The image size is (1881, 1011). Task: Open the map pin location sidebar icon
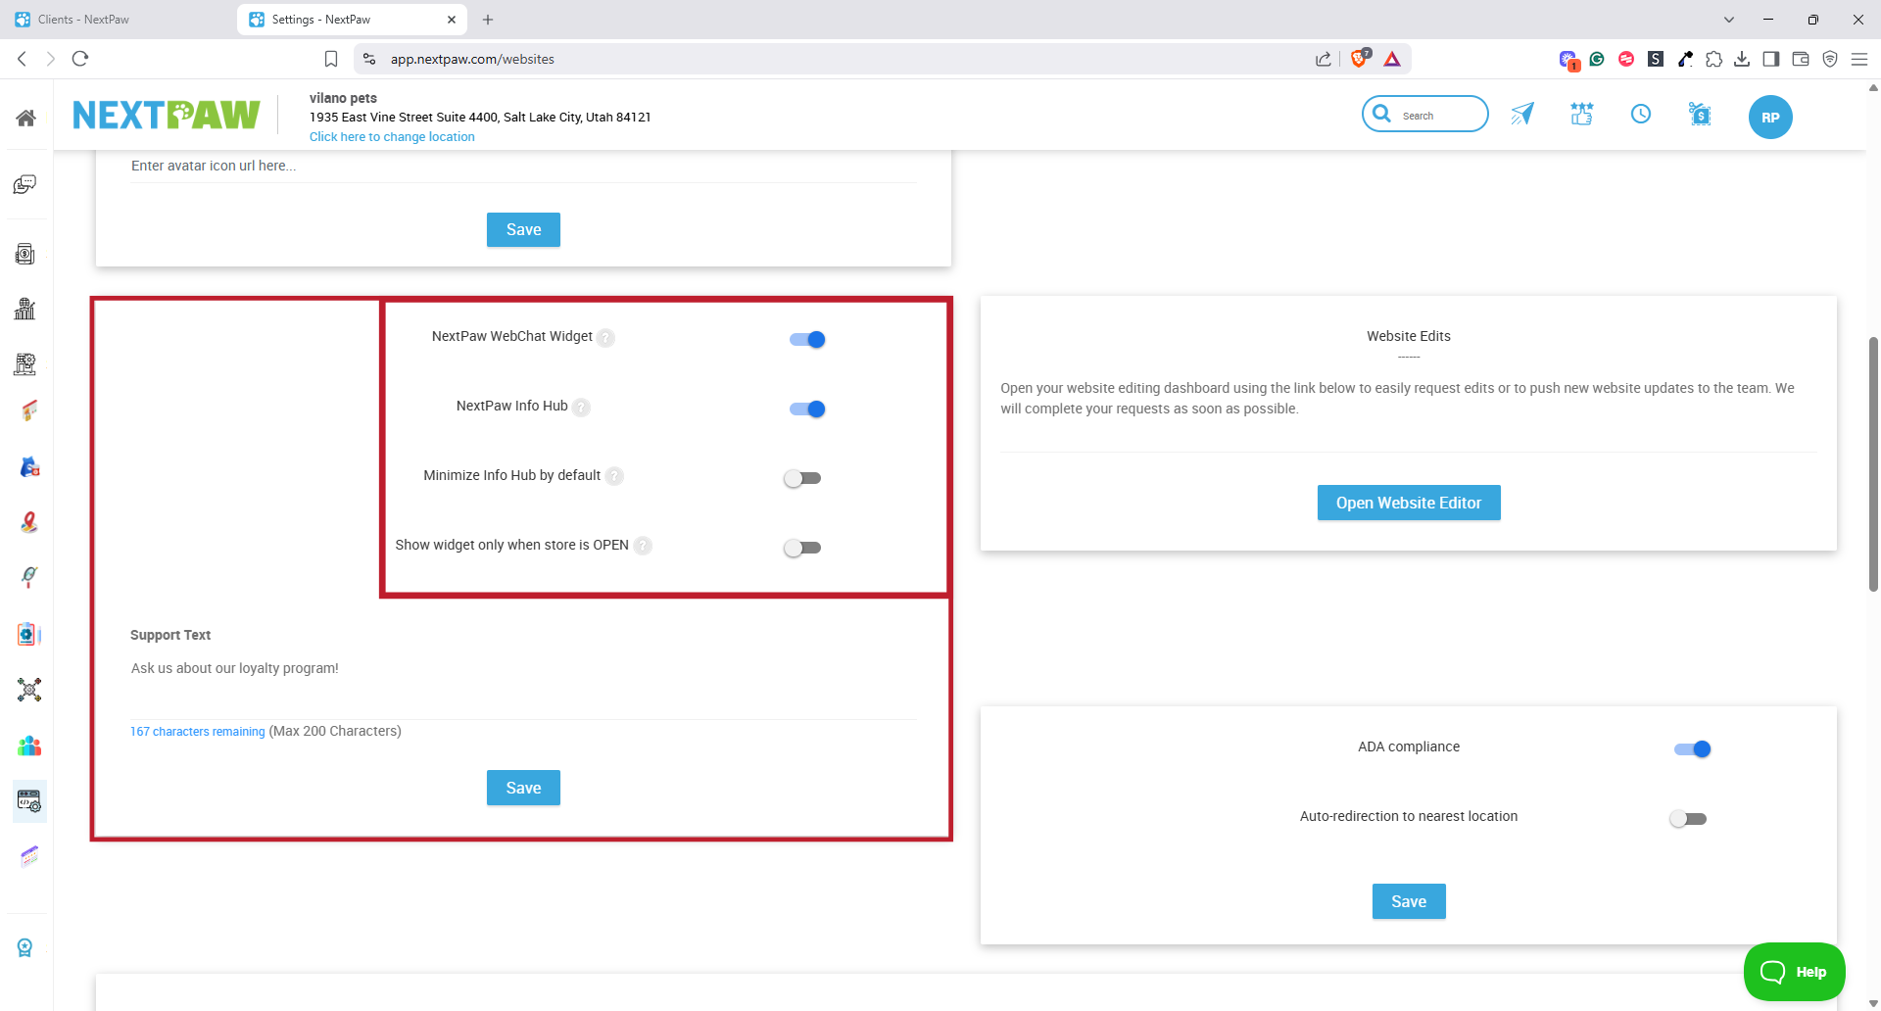(x=29, y=522)
